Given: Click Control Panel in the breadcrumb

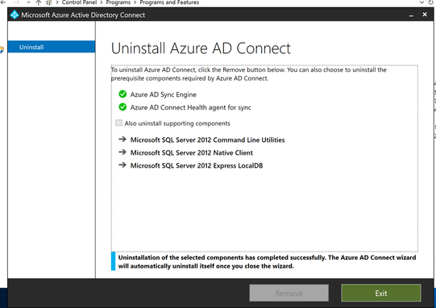Looking at the screenshot, I should coord(79,2).
